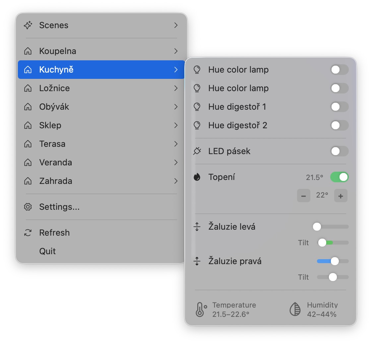Click the flame icon next to Topení
This screenshot has height=344, width=372.
(197, 177)
